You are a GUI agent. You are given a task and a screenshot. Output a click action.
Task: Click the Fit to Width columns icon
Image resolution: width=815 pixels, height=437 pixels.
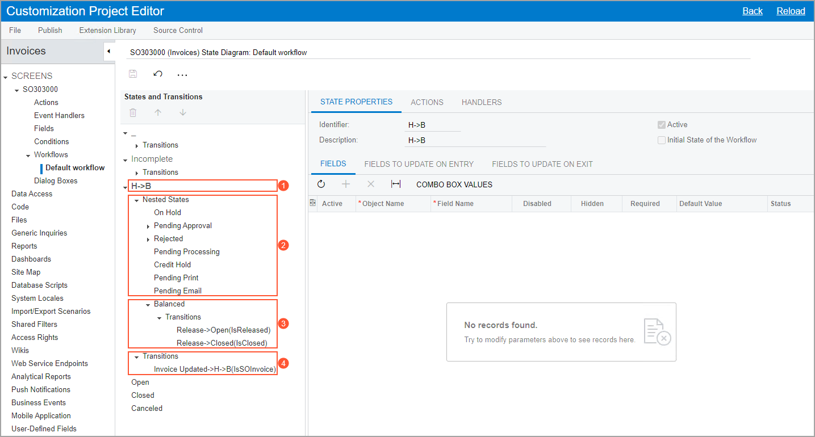tap(396, 184)
